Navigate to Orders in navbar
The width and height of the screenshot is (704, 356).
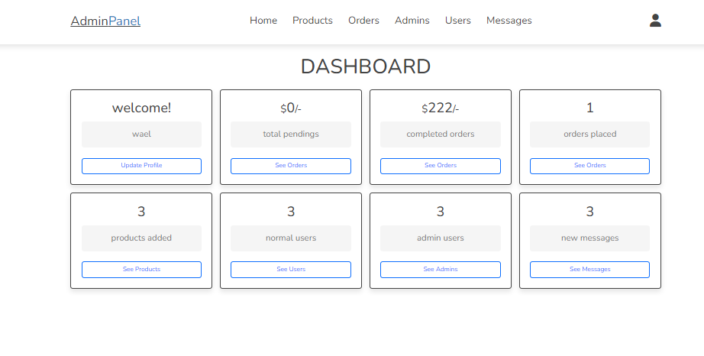(363, 21)
